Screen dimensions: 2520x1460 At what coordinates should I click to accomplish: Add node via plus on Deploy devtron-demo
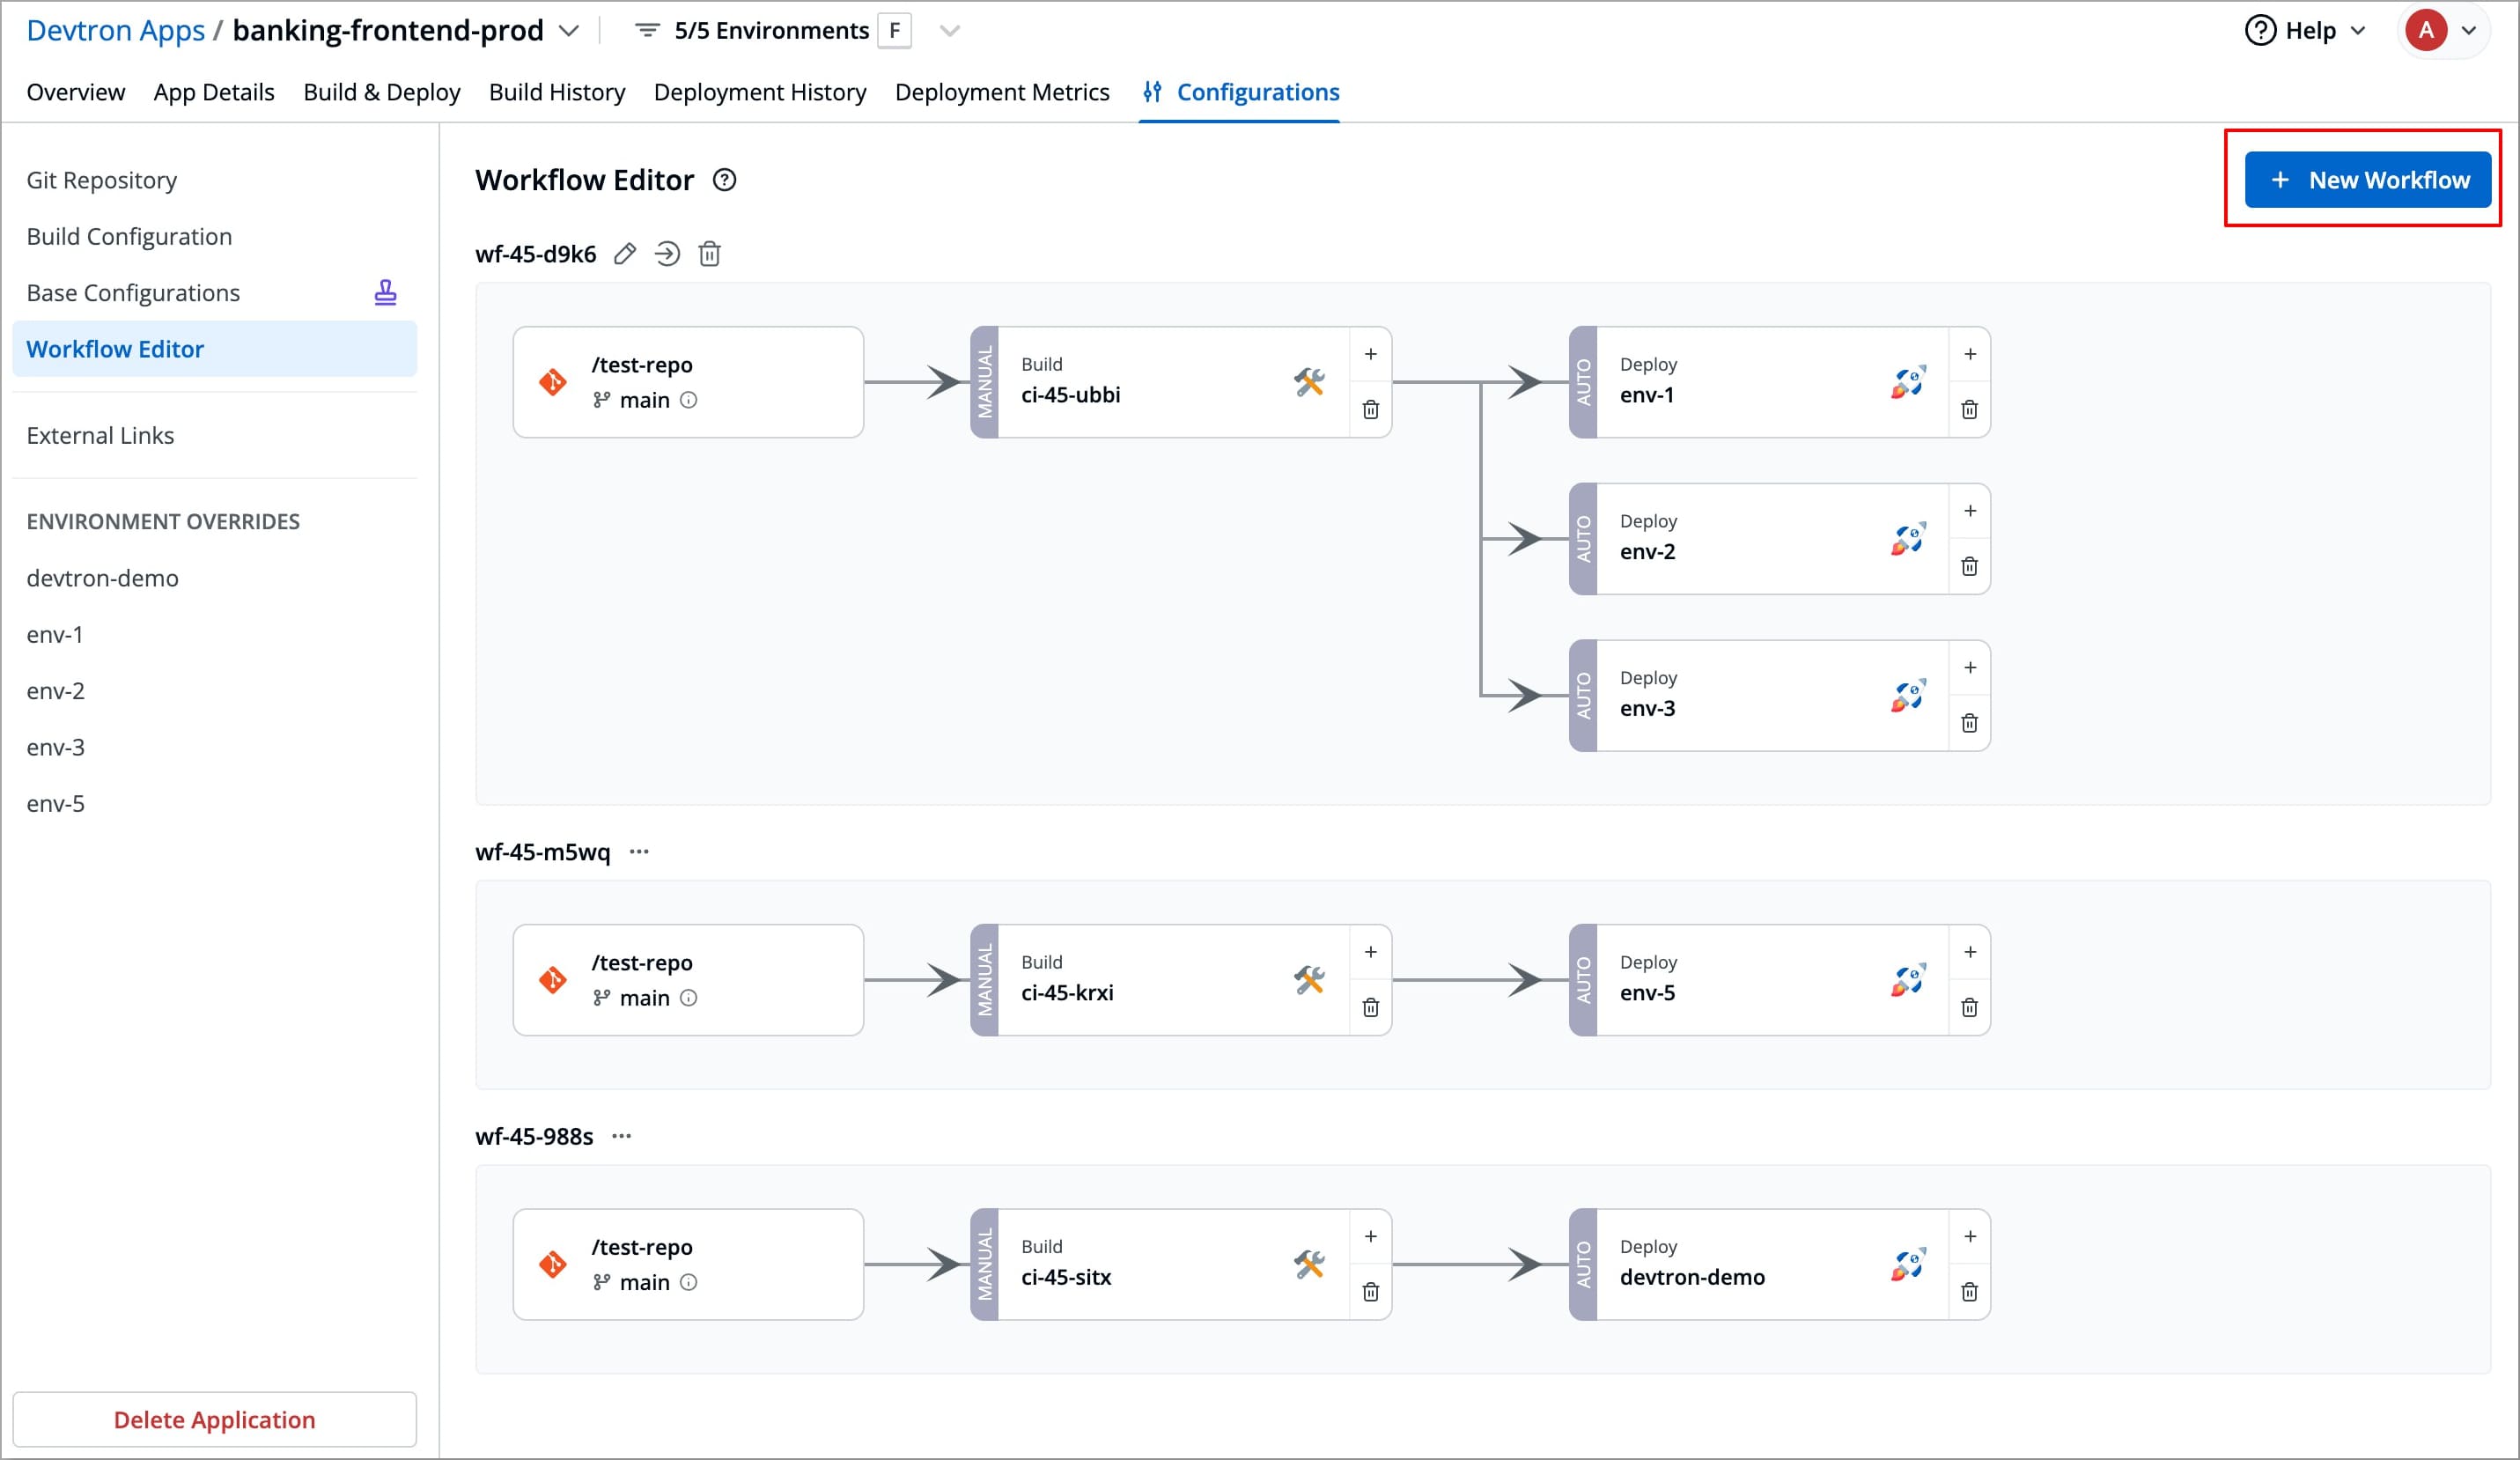click(1970, 1235)
